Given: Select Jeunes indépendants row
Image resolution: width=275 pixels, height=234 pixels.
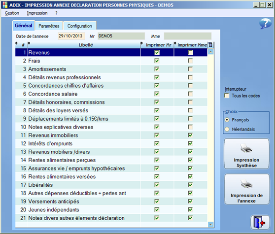Looking at the screenshot, I should click(x=111, y=210).
